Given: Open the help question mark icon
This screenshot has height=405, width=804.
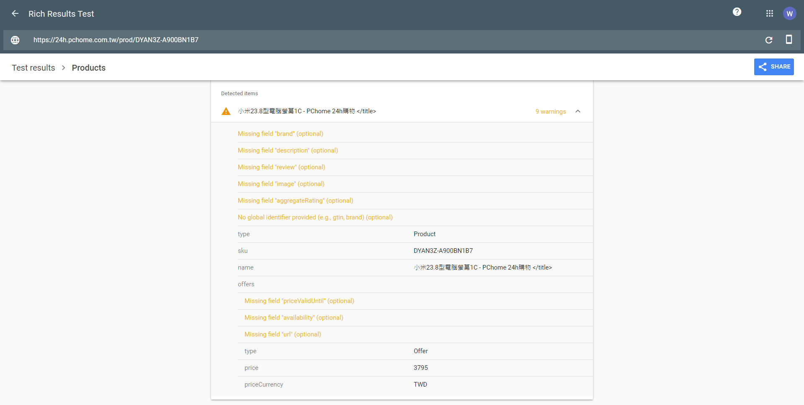Looking at the screenshot, I should pos(737,12).
